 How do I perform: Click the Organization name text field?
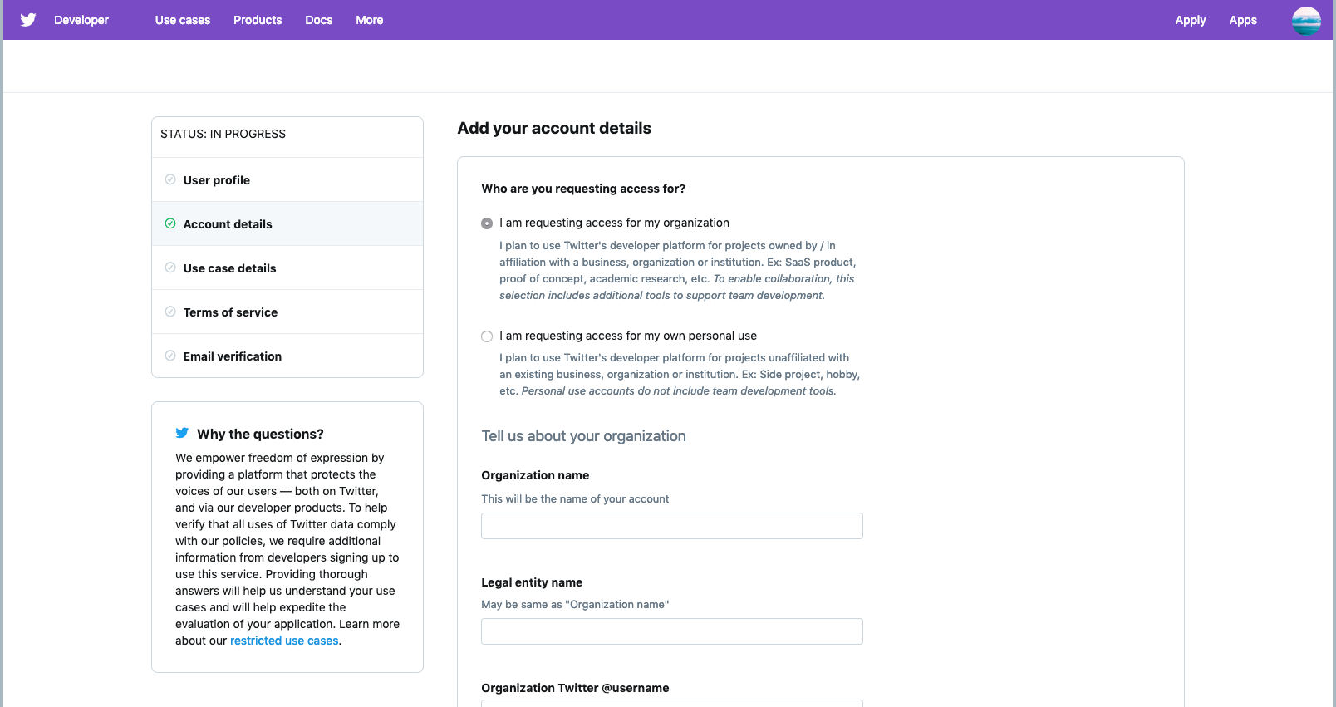[671, 526]
